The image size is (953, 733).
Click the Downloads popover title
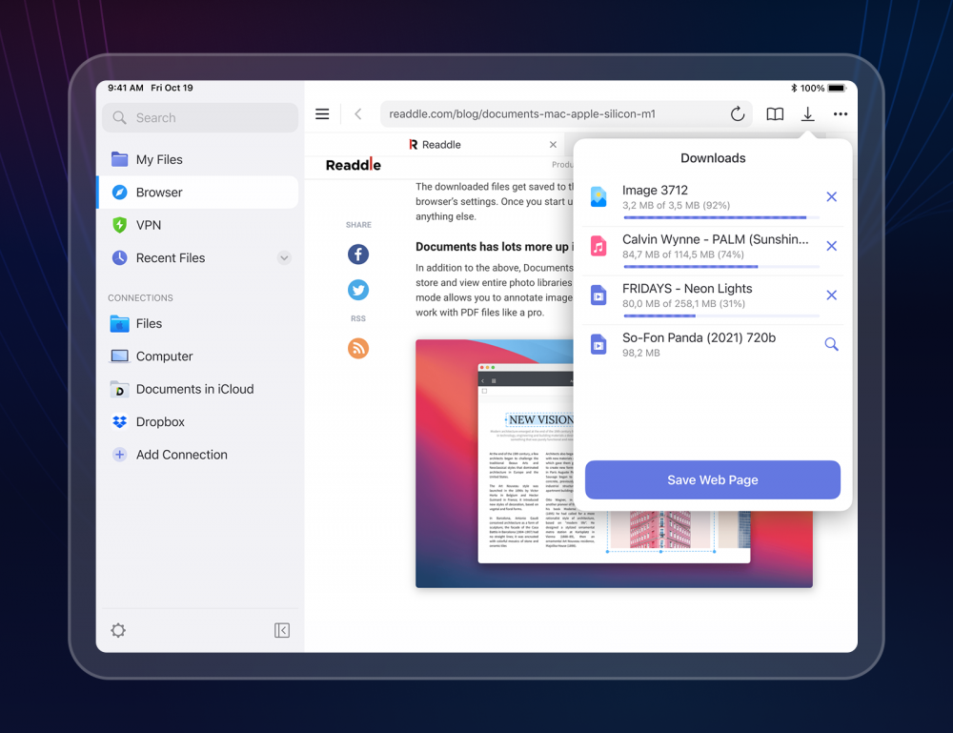[713, 158]
